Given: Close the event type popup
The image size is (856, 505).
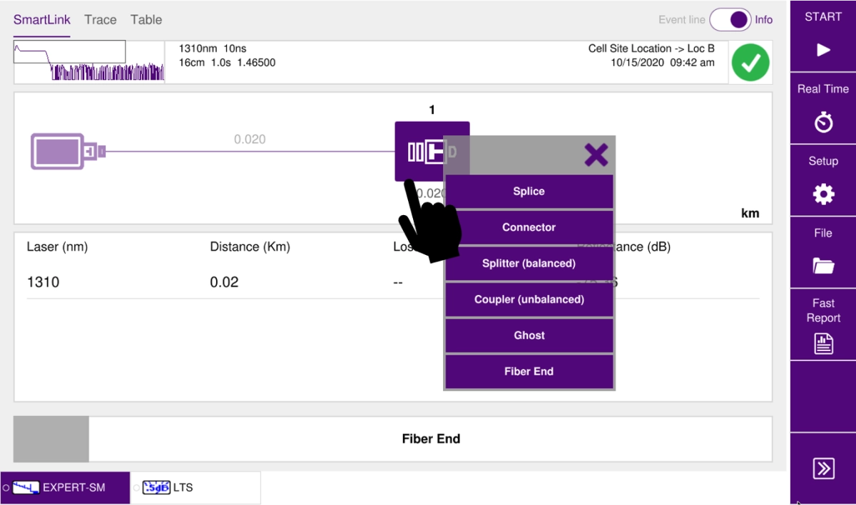Looking at the screenshot, I should pos(596,155).
